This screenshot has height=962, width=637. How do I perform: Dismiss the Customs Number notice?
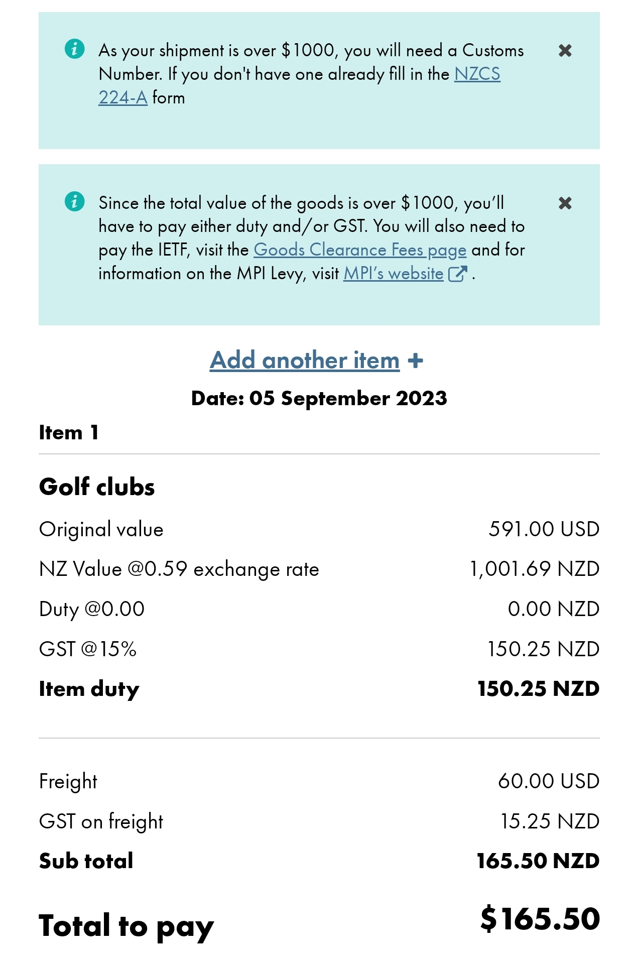click(565, 50)
